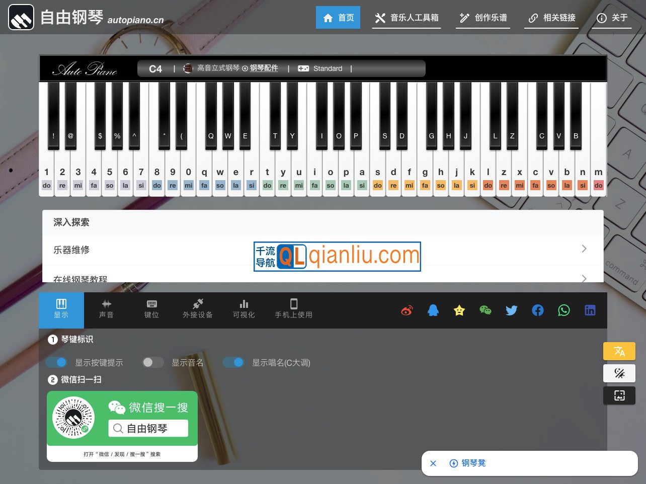Open the 音乐人工具箱 menu
646x484 pixels.
coord(407,18)
